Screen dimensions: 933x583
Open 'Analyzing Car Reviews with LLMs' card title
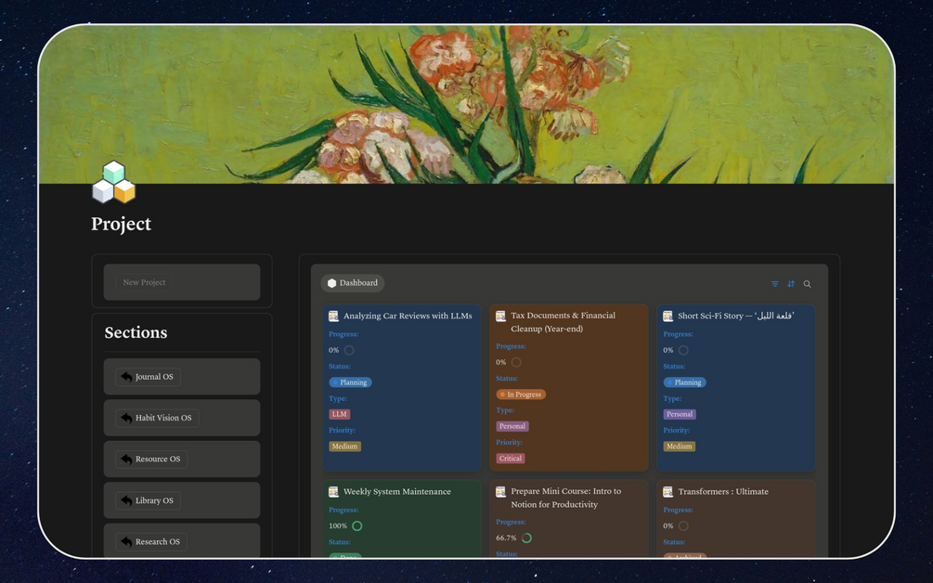(x=408, y=316)
